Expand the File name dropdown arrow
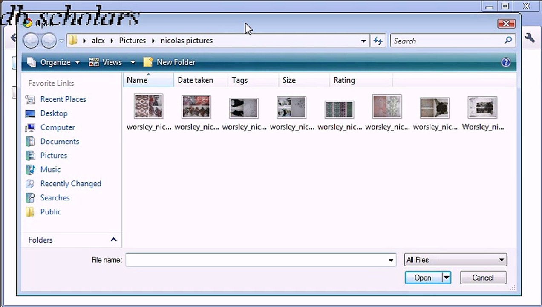This screenshot has width=542, height=307. [391, 260]
